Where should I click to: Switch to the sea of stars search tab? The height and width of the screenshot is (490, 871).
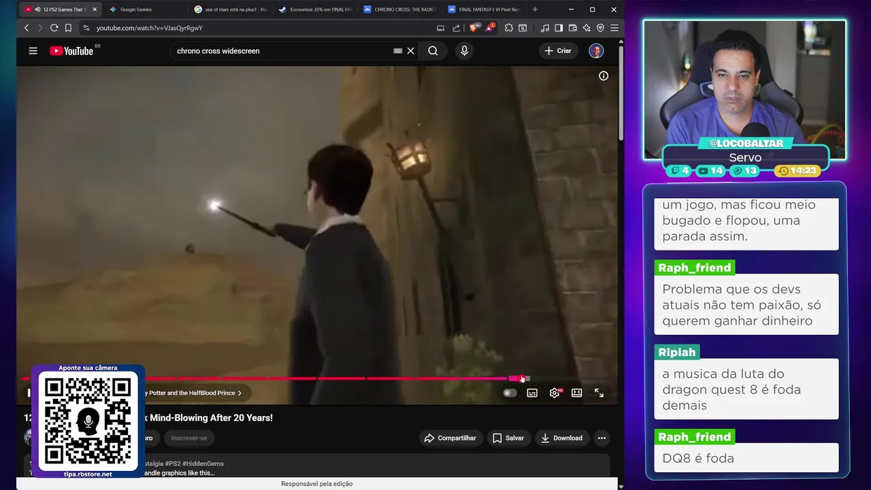[231, 10]
